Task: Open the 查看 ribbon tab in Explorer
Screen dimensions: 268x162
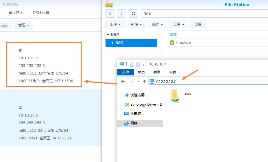Action: 172,72
